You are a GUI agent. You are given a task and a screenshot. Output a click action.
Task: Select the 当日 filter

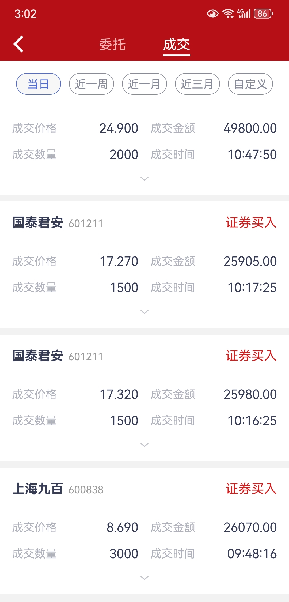tap(39, 84)
